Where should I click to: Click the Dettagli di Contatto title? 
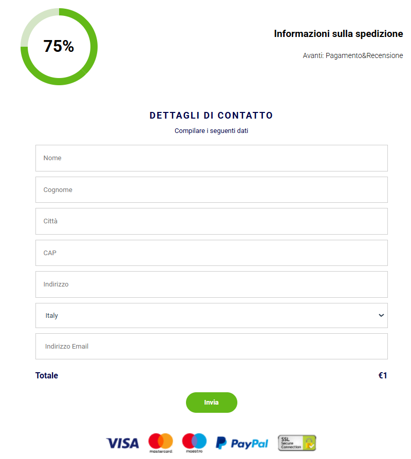click(211, 116)
